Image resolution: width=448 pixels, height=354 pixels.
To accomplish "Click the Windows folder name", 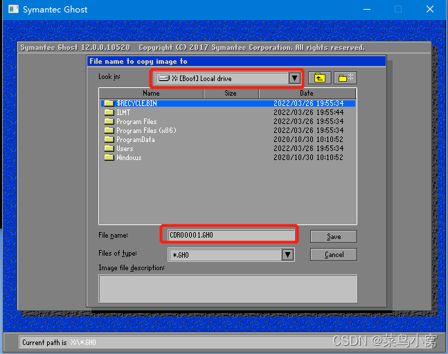I will tap(129, 157).
